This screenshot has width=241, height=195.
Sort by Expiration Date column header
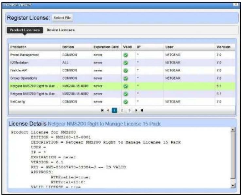click(x=106, y=47)
